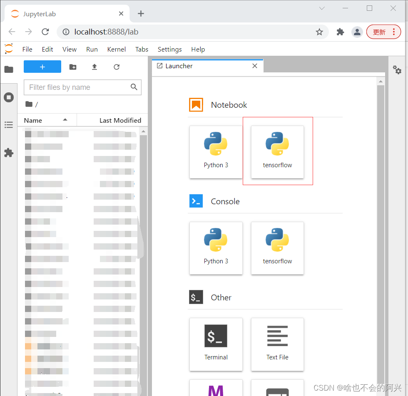
Task: Create a new Text File
Action: click(x=277, y=344)
